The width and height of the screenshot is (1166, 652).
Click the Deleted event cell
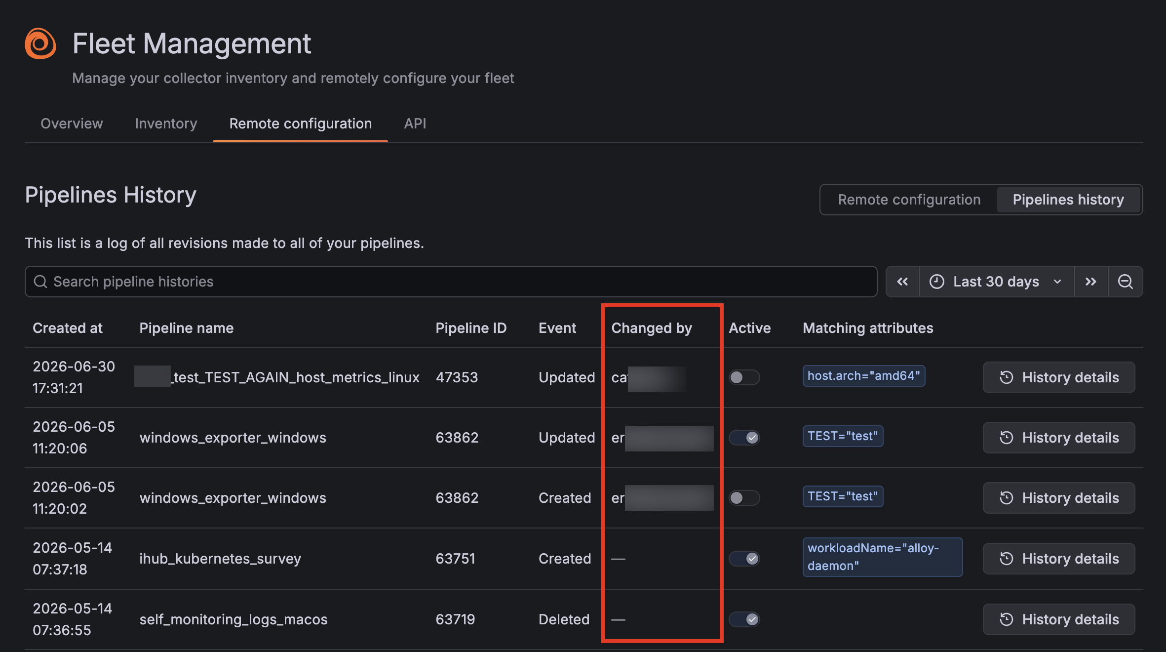[564, 619]
